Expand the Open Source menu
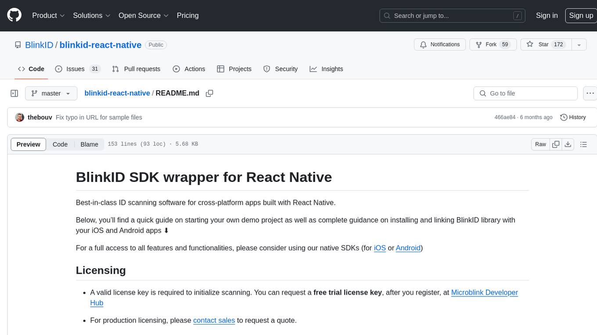The height and width of the screenshot is (335, 597). click(x=144, y=15)
